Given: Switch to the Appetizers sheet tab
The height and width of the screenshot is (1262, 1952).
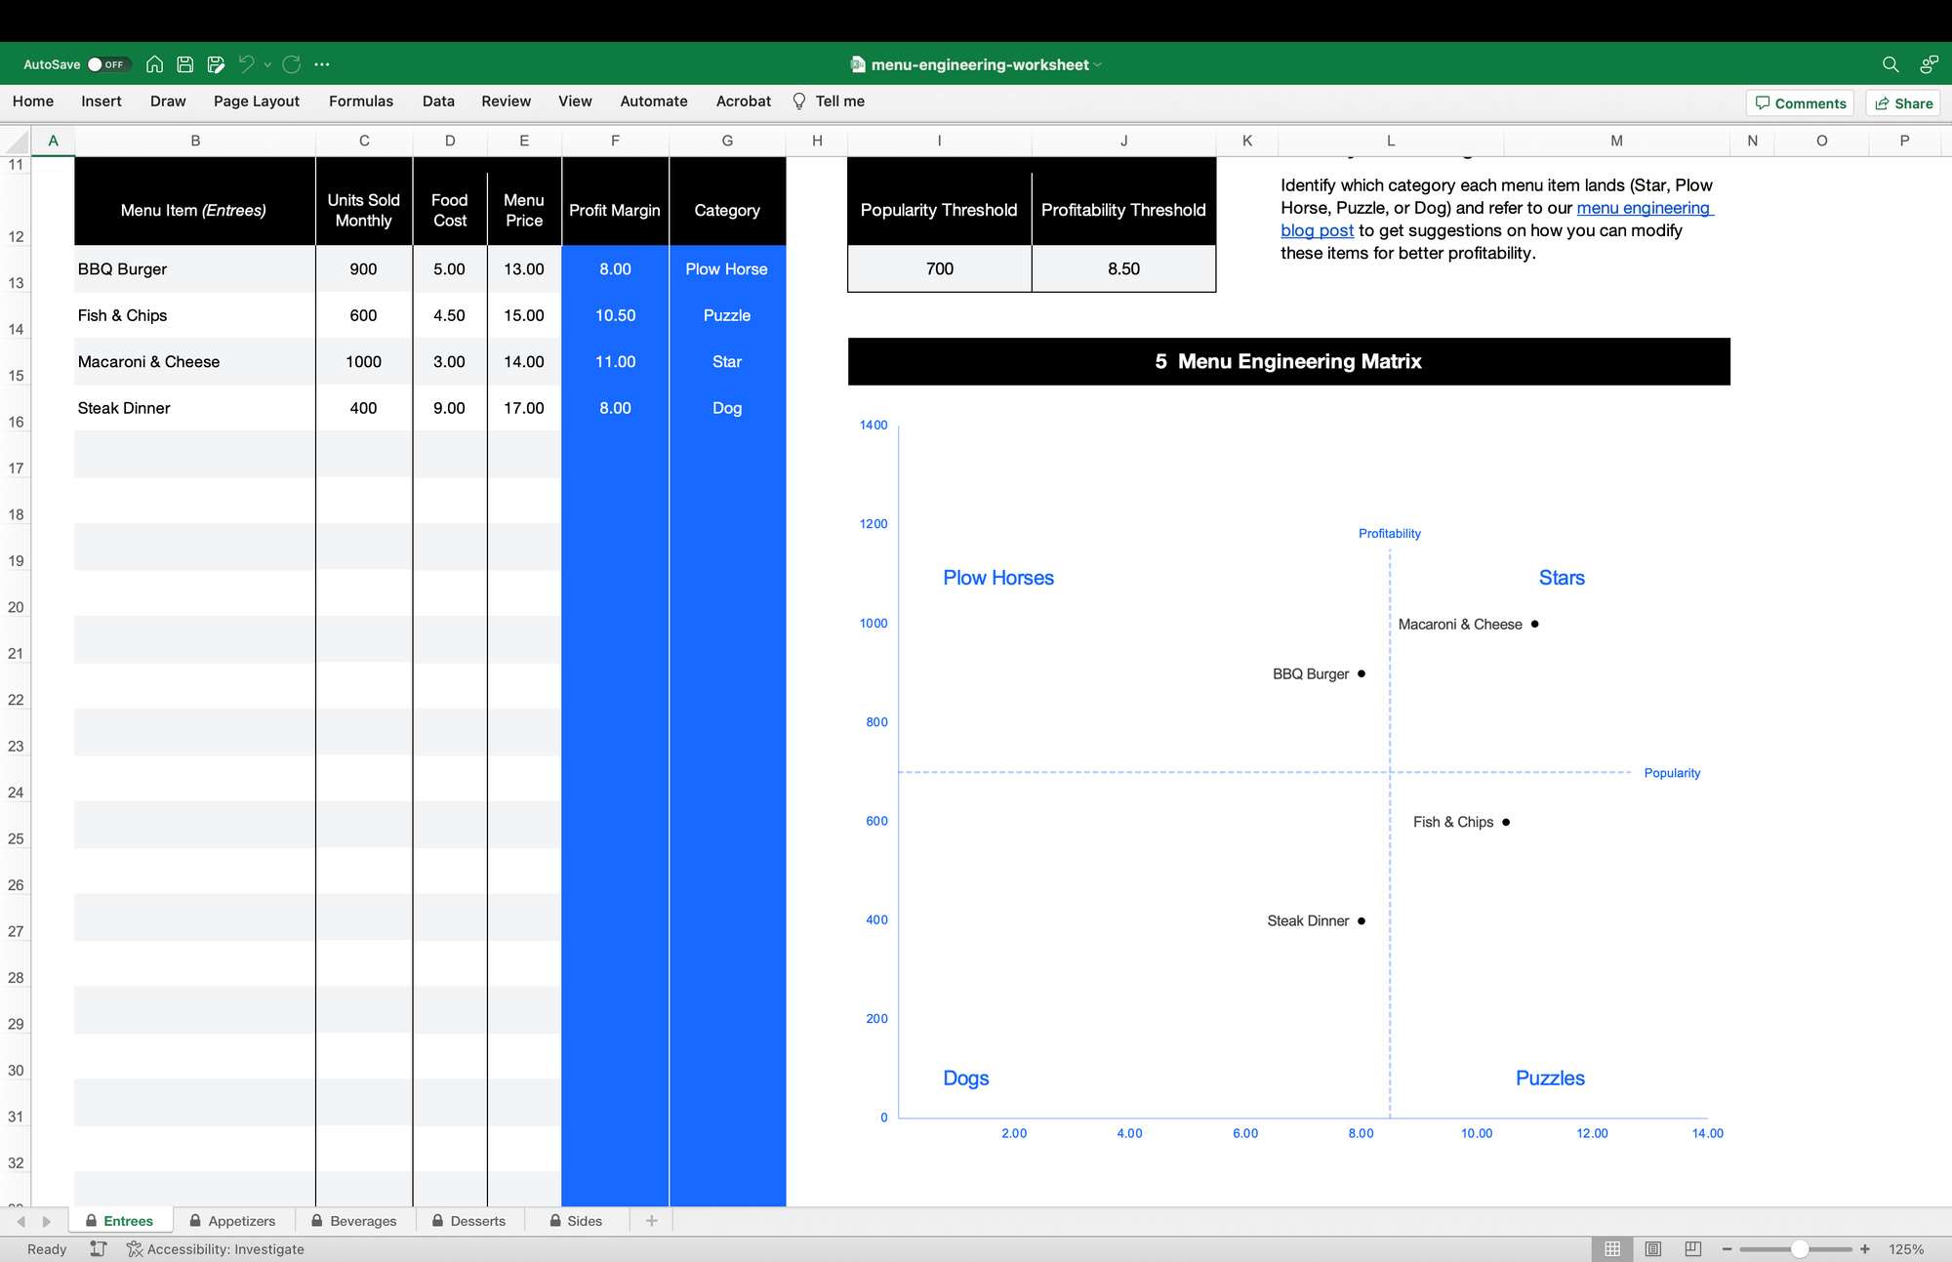Looking at the screenshot, I should (x=232, y=1219).
